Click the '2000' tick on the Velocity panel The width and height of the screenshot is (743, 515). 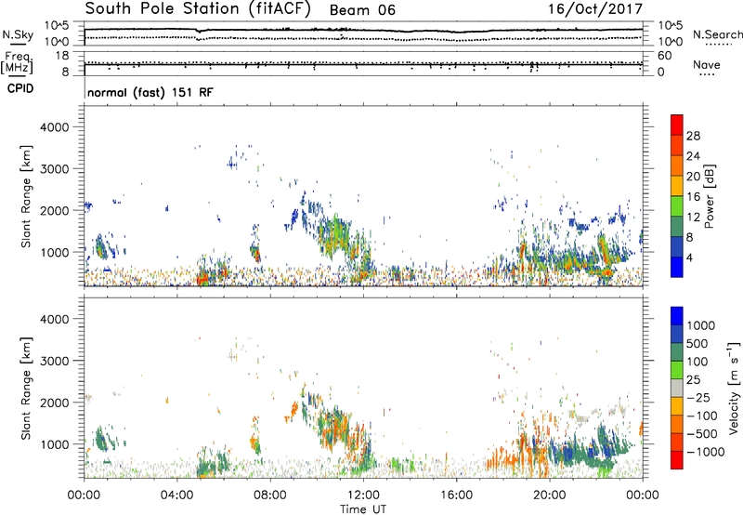click(55, 403)
